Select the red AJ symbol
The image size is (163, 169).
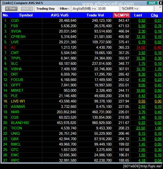click(x=13, y=48)
